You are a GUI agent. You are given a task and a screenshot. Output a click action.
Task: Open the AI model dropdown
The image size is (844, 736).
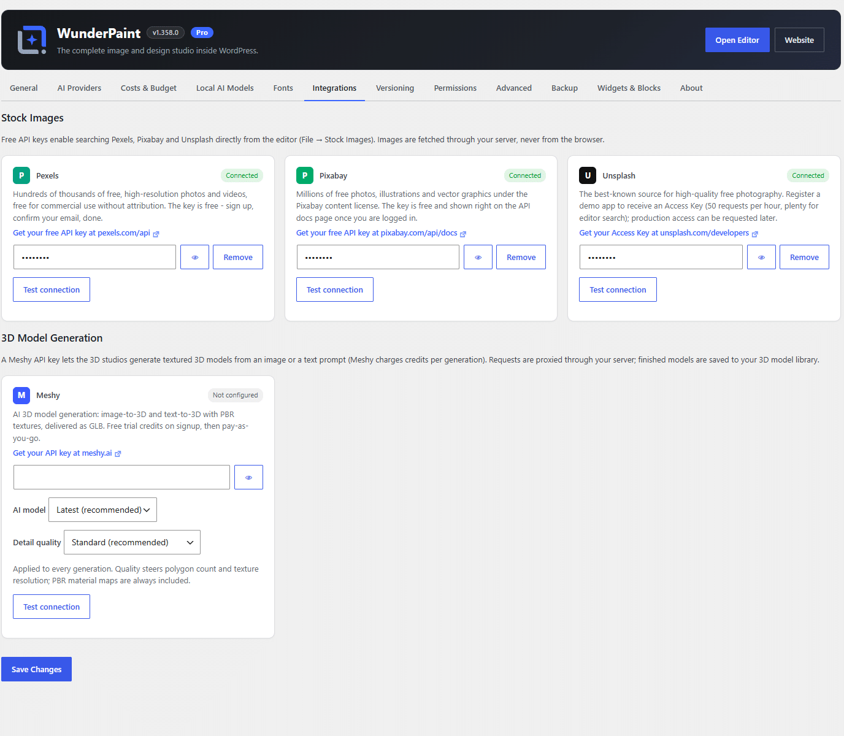[102, 510]
